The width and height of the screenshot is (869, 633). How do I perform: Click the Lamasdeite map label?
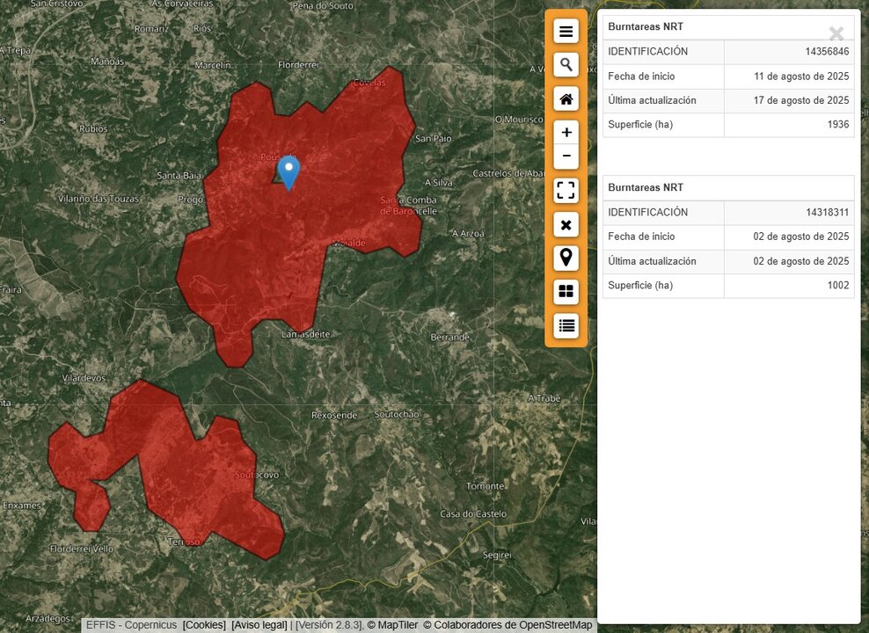pyautogui.click(x=306, y=334)
